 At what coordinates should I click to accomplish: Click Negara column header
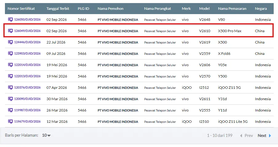[x=261, y=9]
